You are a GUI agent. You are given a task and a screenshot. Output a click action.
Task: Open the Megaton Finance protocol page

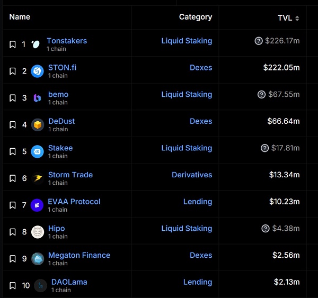[79, 255]
